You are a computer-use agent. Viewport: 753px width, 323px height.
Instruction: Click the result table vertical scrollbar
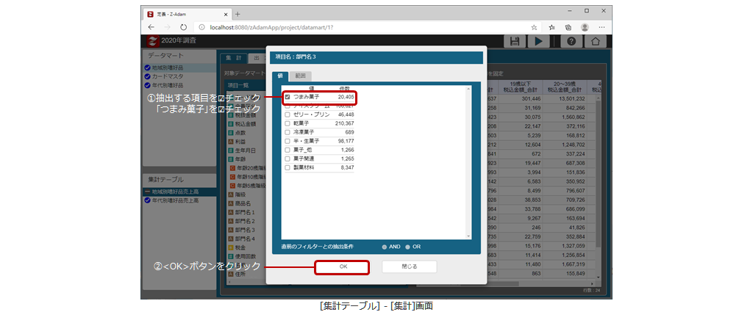pyautogui.click(x=598, y=173)
